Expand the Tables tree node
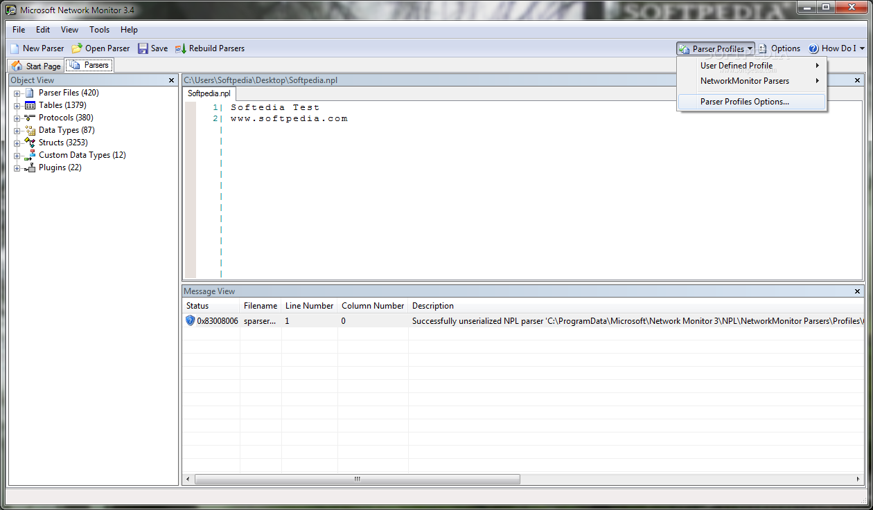This screenshot has height=510, width=873. coord(17,105)
